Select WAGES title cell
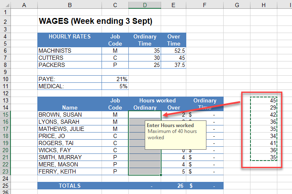292x194 pixels. pyautogui.click(x=95, y=21)
